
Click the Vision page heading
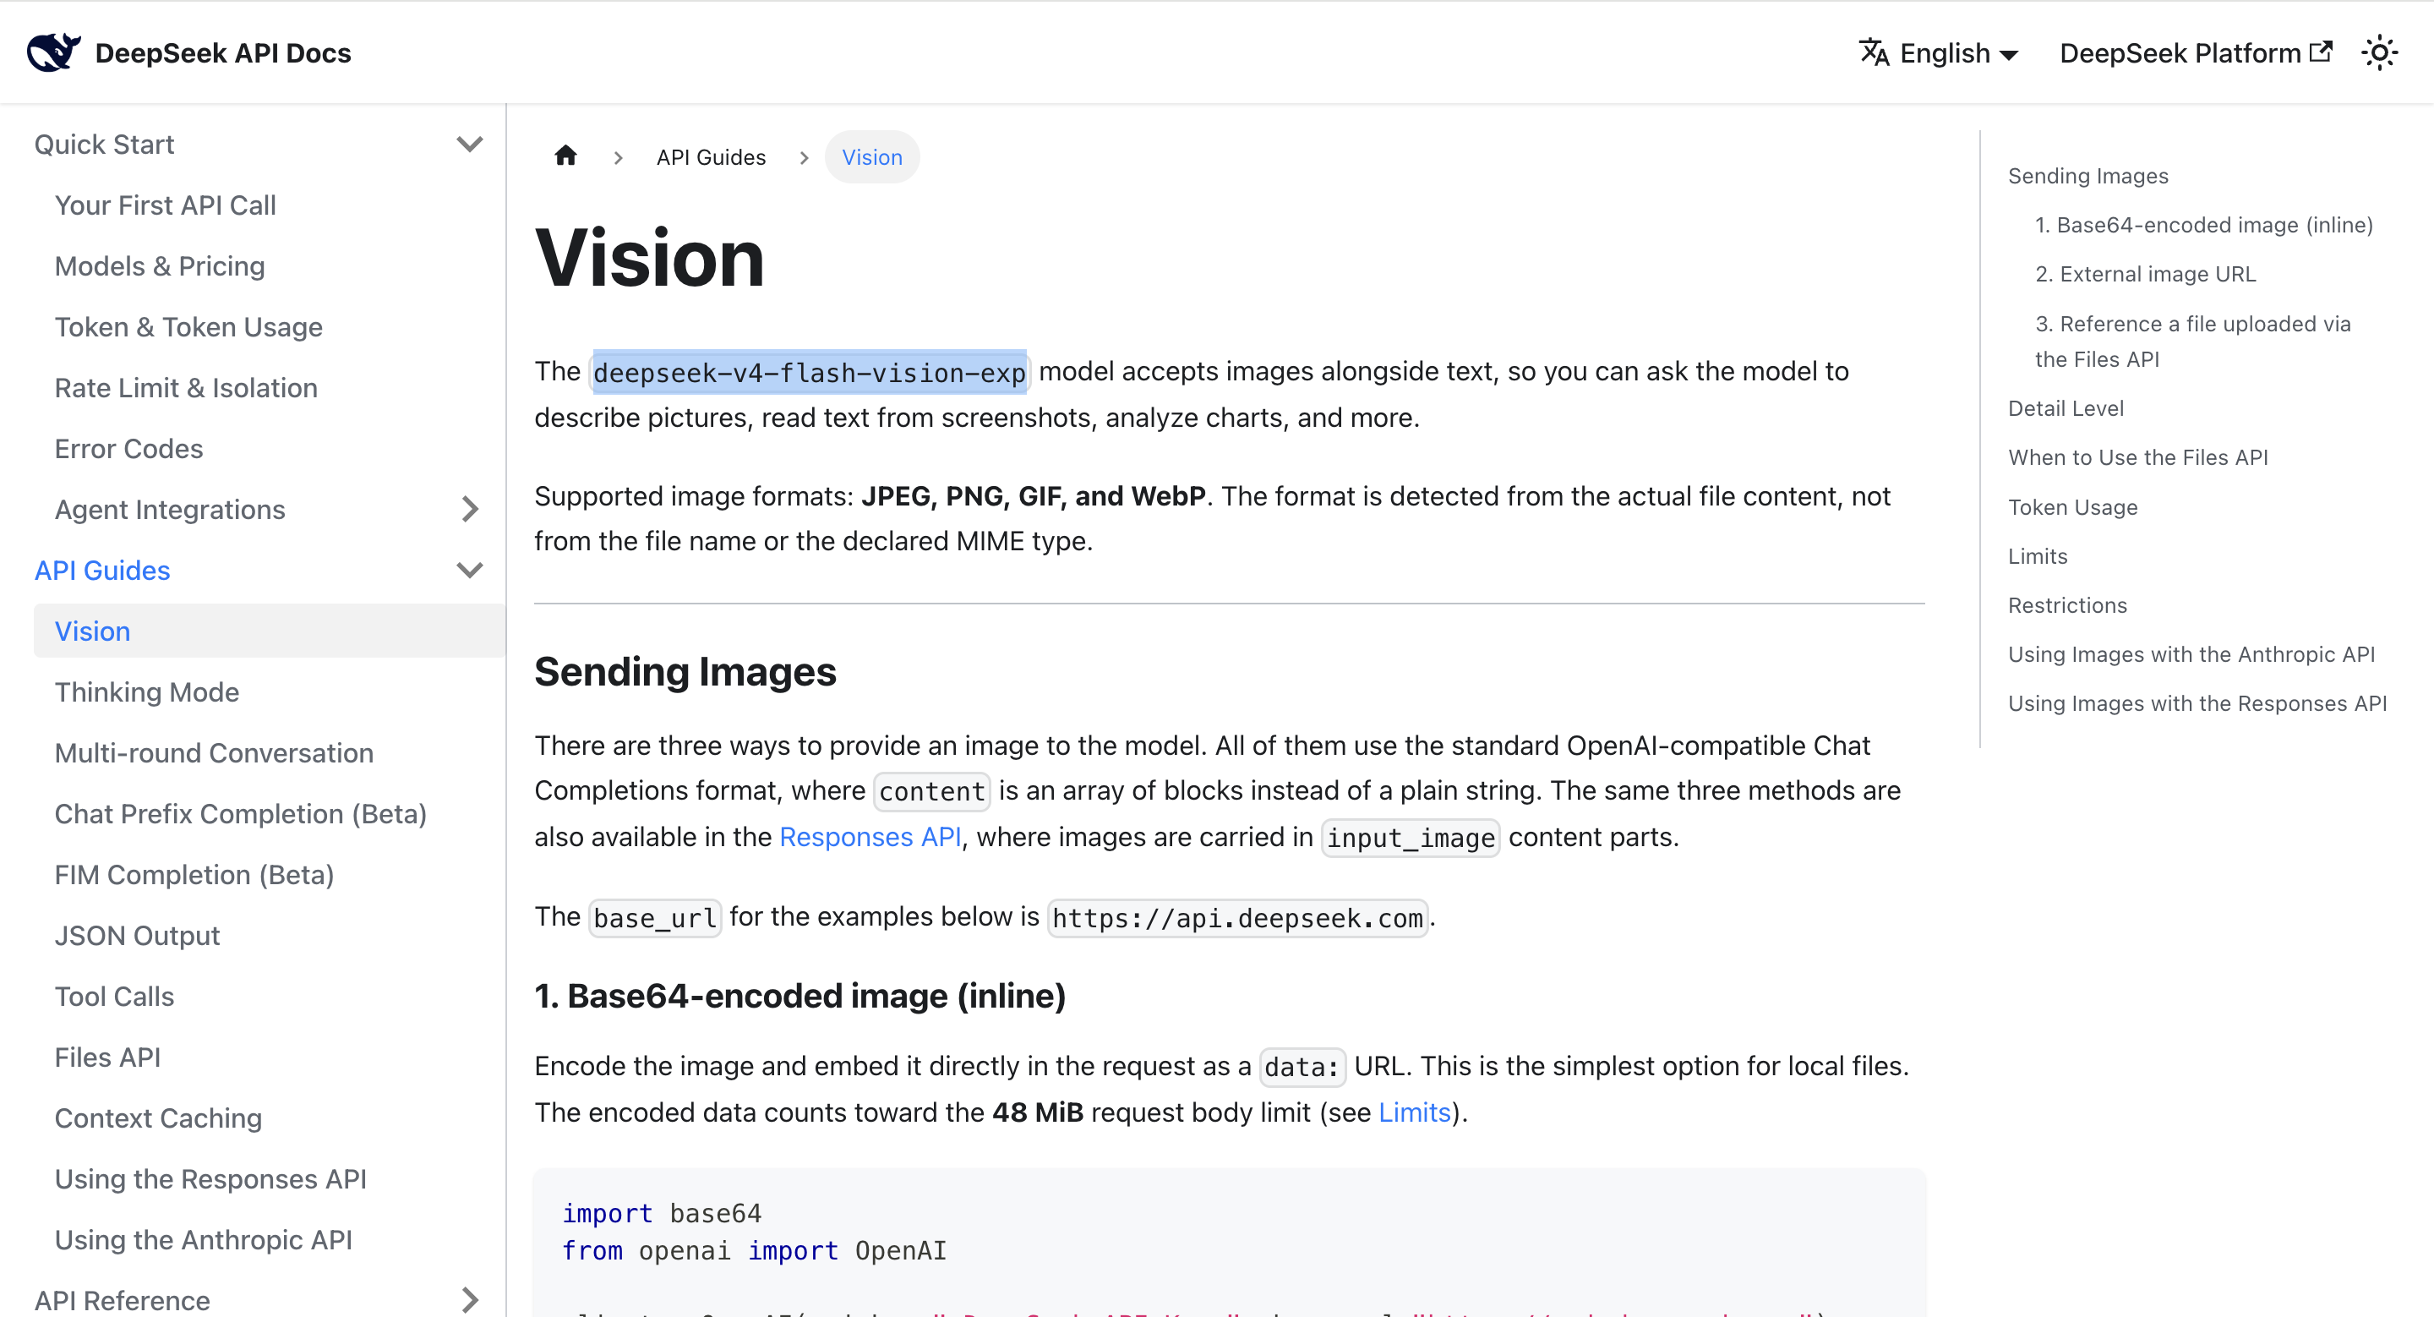(650, 259)
